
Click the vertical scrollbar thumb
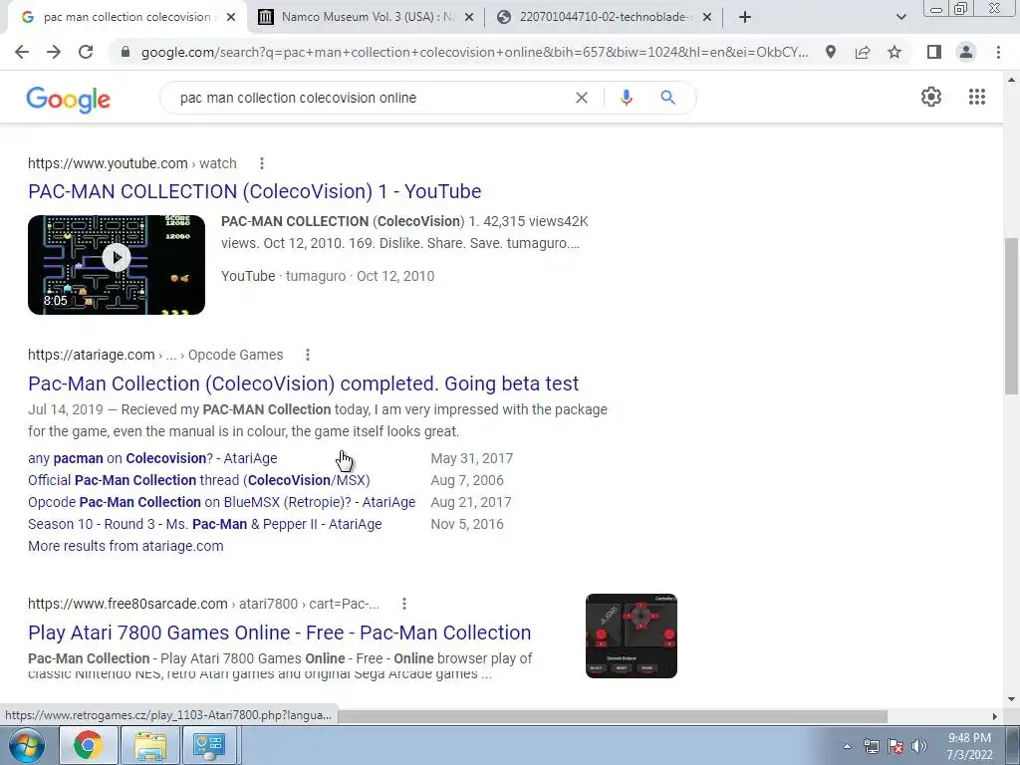(x=1011, y=316)
